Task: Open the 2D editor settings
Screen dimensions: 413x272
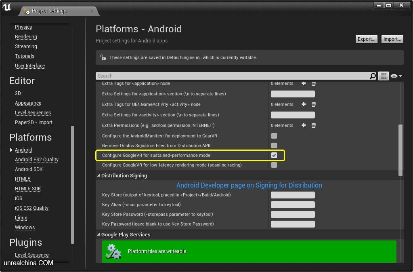Action: point(18,93)
